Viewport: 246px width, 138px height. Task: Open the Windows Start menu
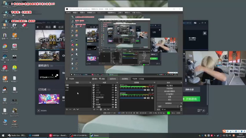pos(3,135)
